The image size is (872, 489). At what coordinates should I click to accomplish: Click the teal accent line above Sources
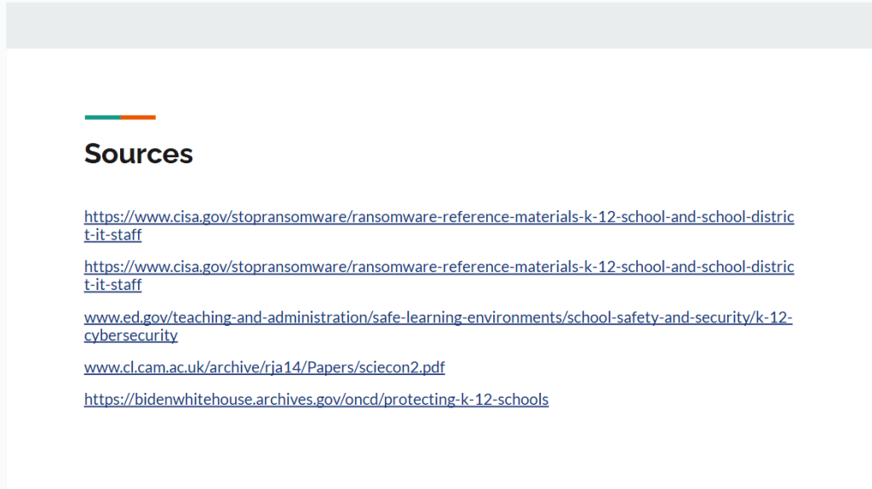(x=102, y=117)
